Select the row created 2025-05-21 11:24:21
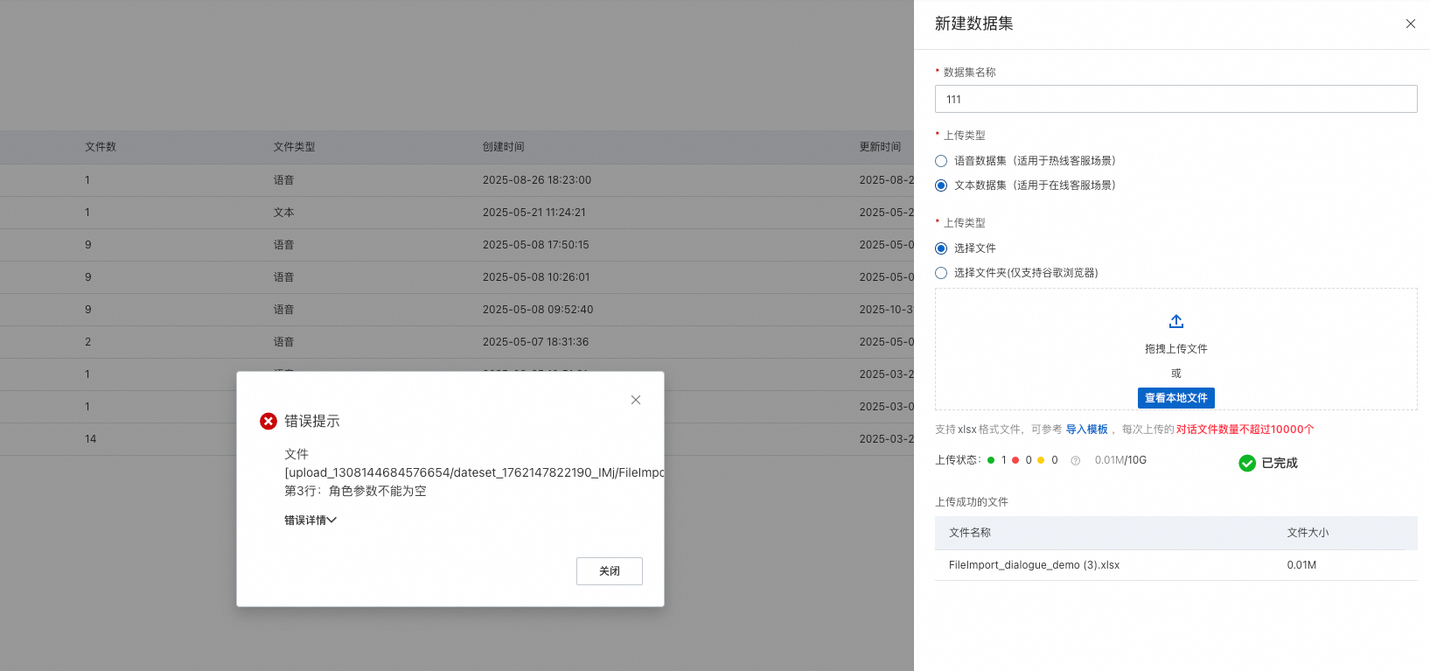This screenshot has height=671, width=1430. [457, 213]
